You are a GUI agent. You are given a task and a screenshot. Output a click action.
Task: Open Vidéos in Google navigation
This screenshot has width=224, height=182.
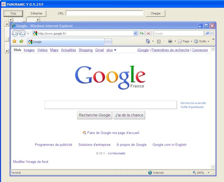(42, 50)
